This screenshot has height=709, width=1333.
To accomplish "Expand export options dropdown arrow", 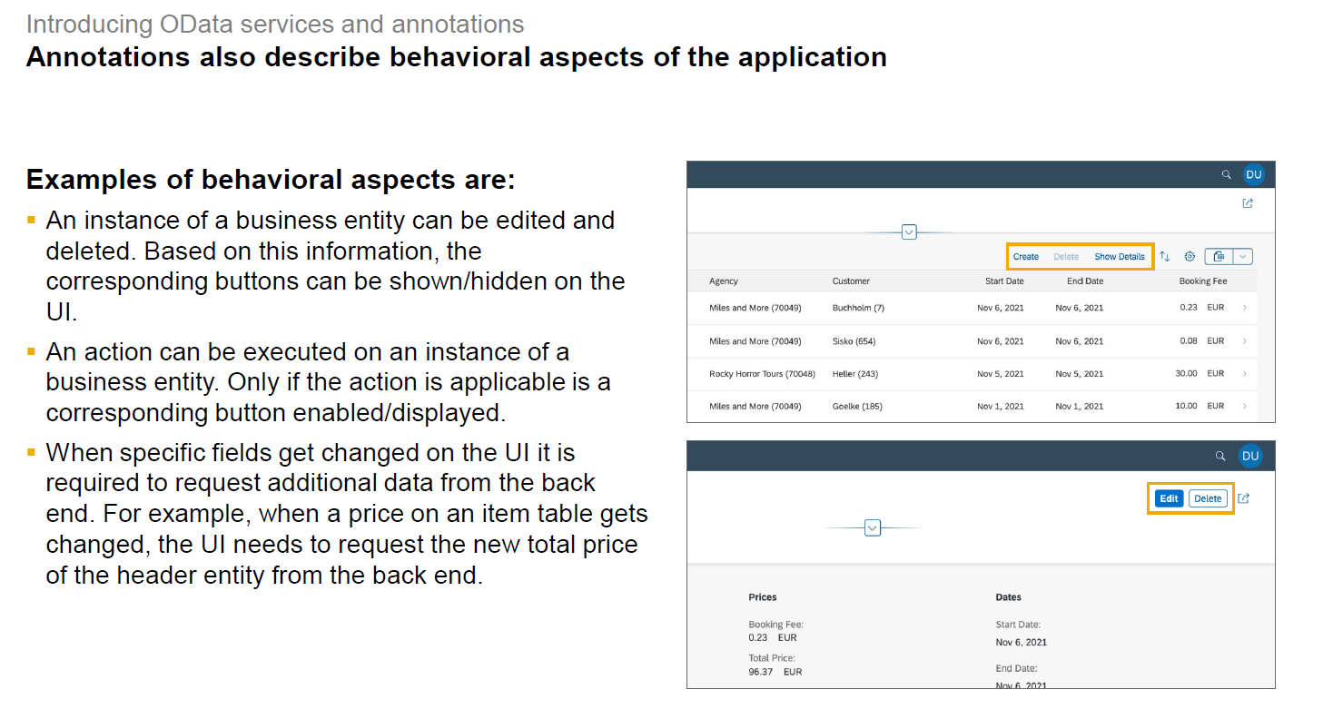I will [1243, 257].
